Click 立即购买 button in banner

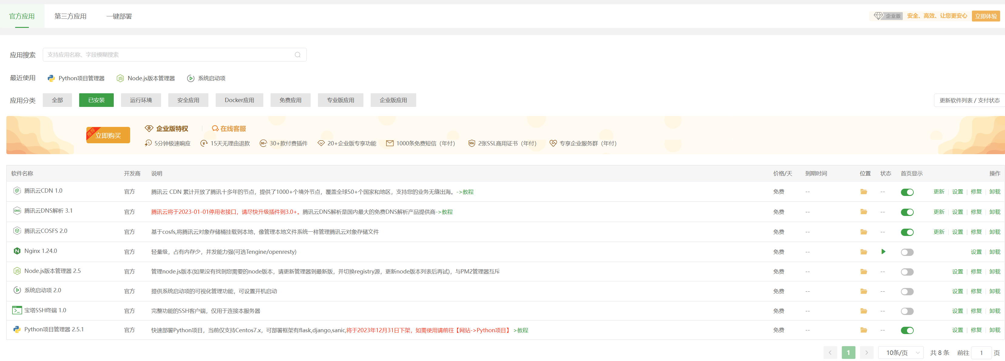(108, 135)
